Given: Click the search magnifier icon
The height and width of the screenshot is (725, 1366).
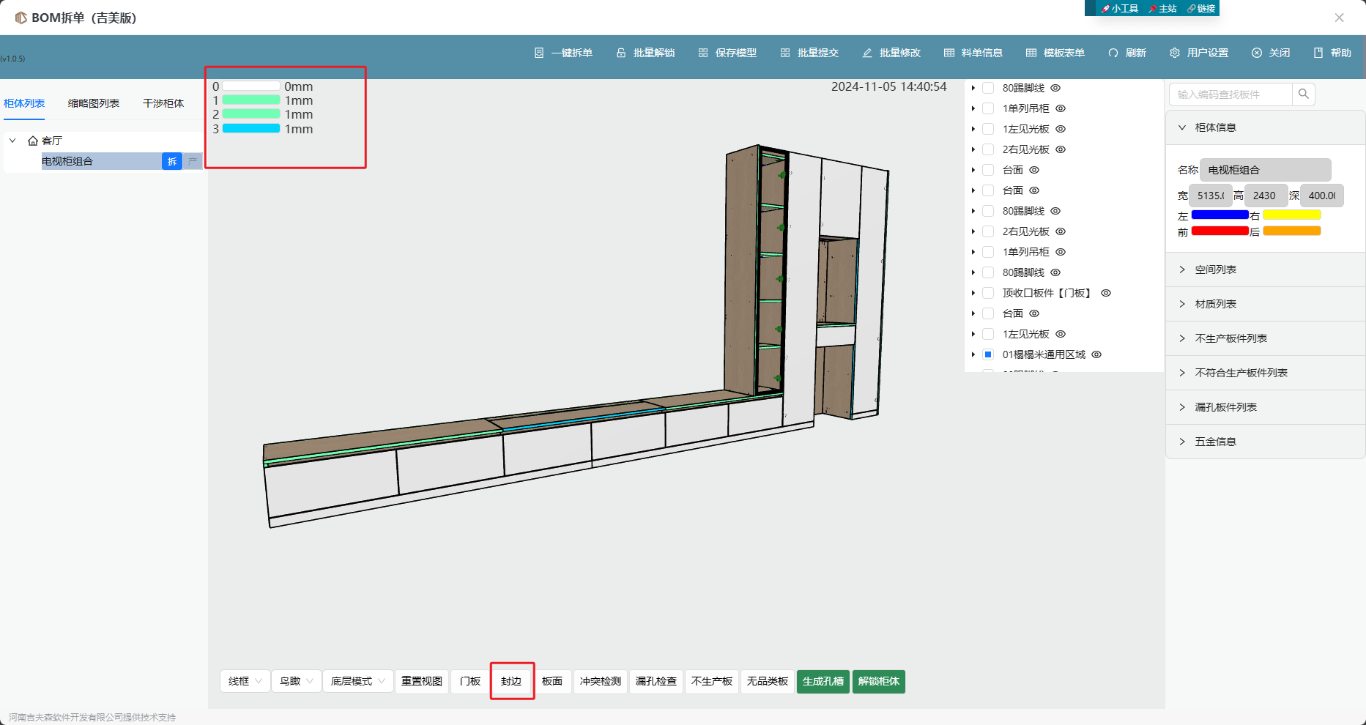Looking at the screenshot, I should [1304, 94].
